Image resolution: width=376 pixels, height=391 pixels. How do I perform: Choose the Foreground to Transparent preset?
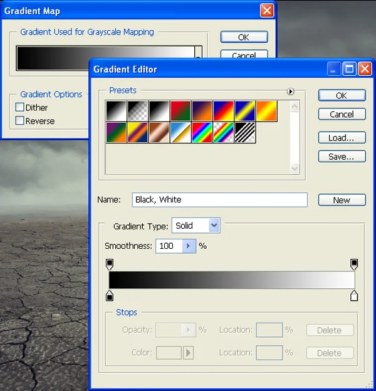[138, 111]
